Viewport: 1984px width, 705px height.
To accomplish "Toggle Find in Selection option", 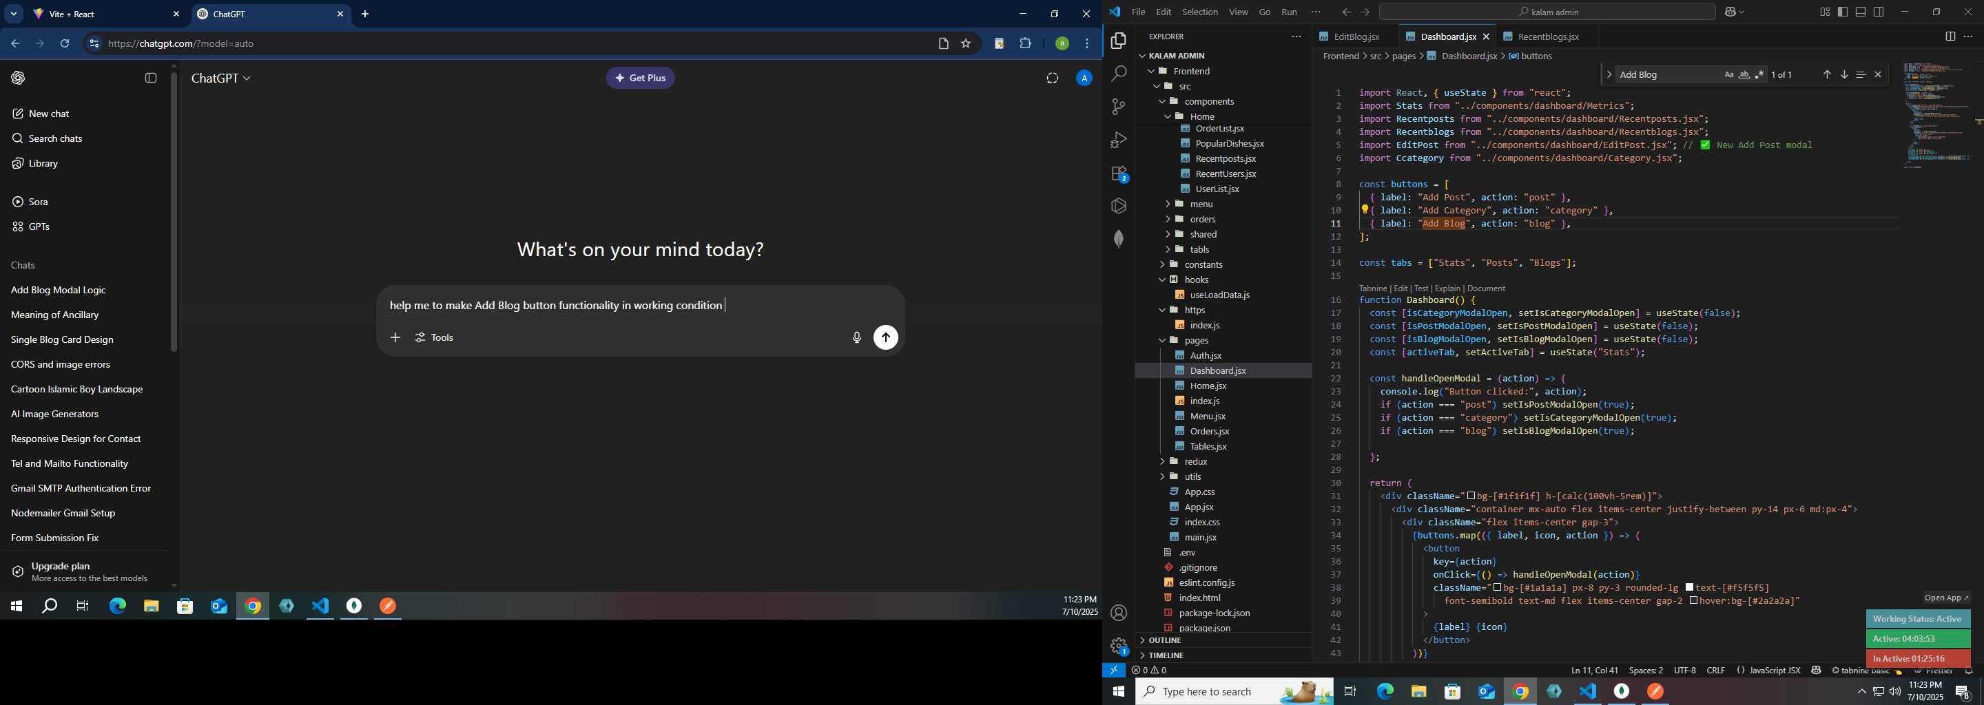I will point(1861,74).
